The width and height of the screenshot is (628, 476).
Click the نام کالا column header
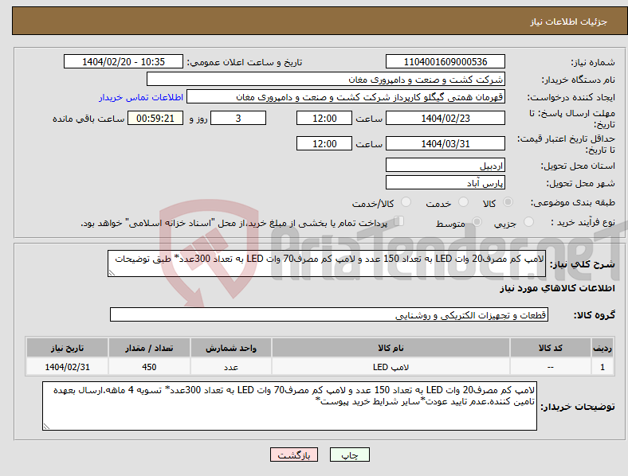click(x=391, y=348)
